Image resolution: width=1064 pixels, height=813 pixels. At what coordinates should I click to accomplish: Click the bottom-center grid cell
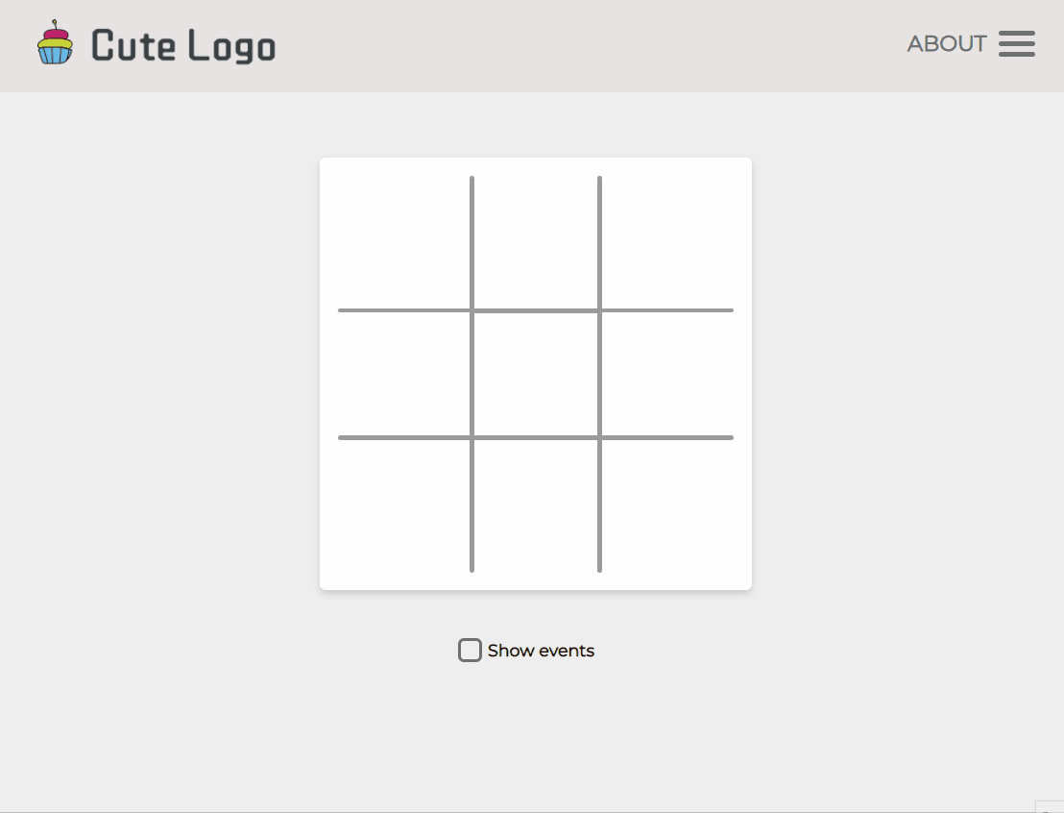pos(535,505)
